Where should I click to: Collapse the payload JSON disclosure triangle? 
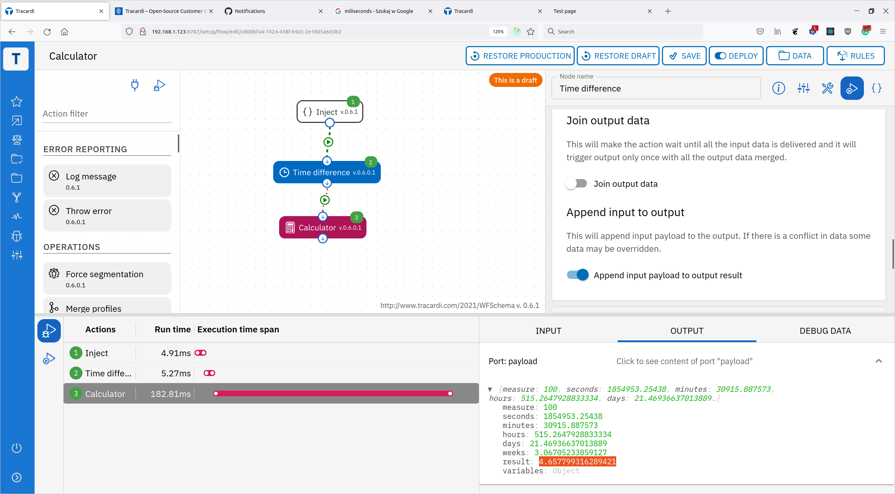(490, 389)
